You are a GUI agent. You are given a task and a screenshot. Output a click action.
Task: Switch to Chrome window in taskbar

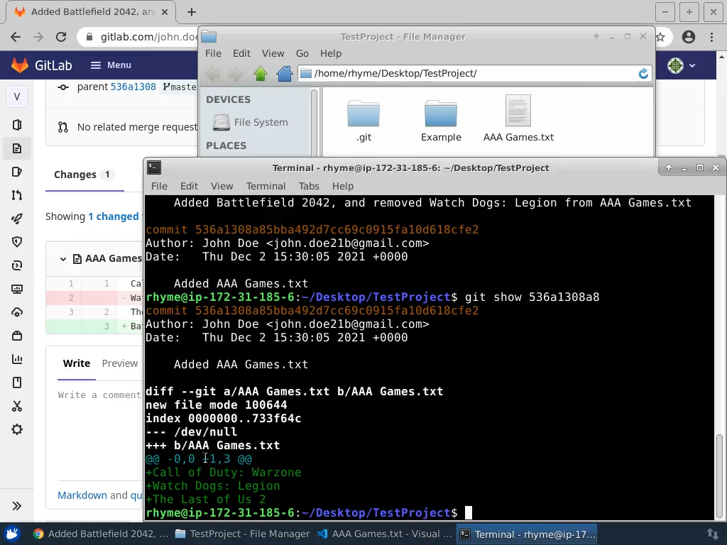(101, 534)
